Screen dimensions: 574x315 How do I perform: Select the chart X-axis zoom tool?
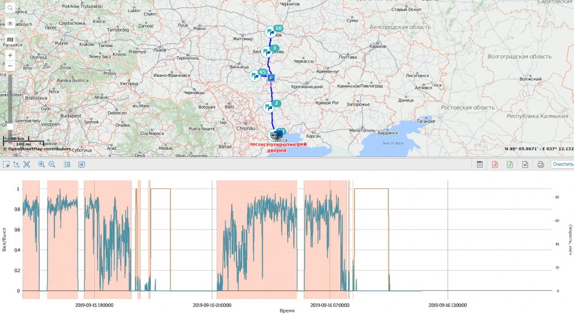pos(17,165)
